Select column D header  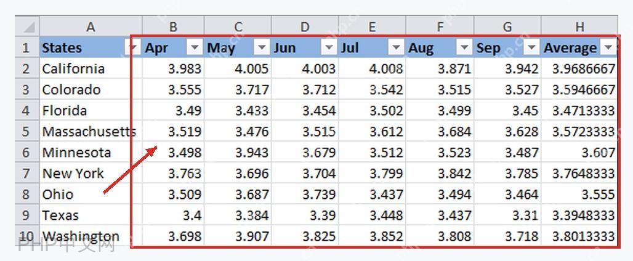(305, 26)
